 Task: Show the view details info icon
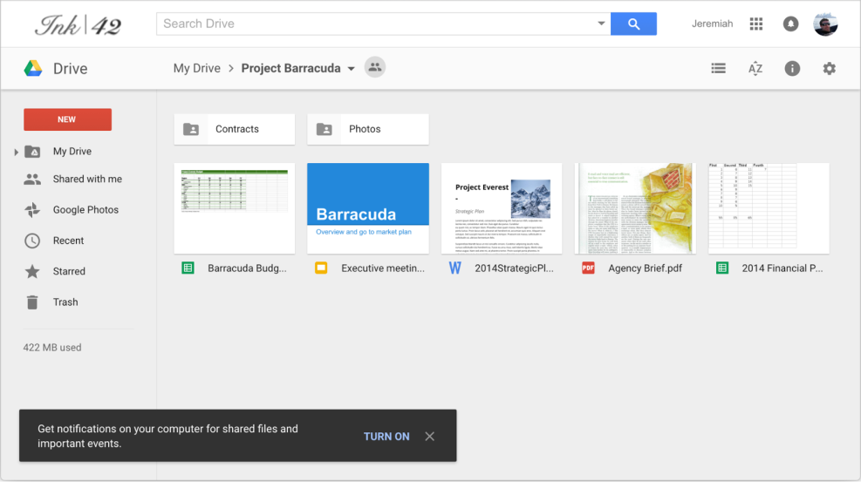(792, 68)
